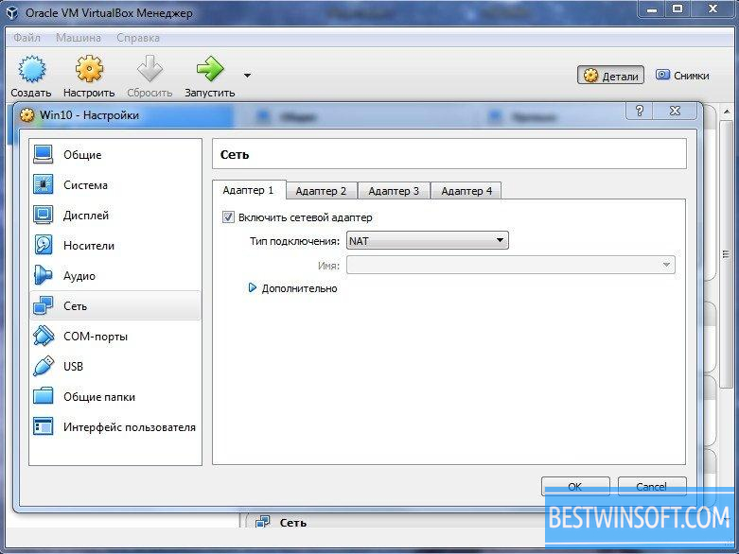Open the dropdown arrow next to Запустить
This screenshot has width=739, height=554.
pyautogui.click(x=247, y=76)
